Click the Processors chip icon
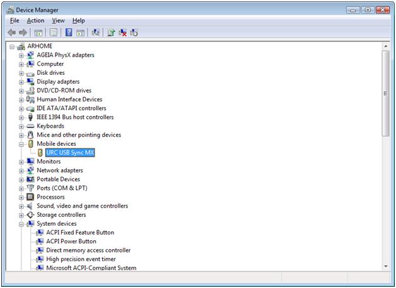396x288 pixels. coord(30,197)
